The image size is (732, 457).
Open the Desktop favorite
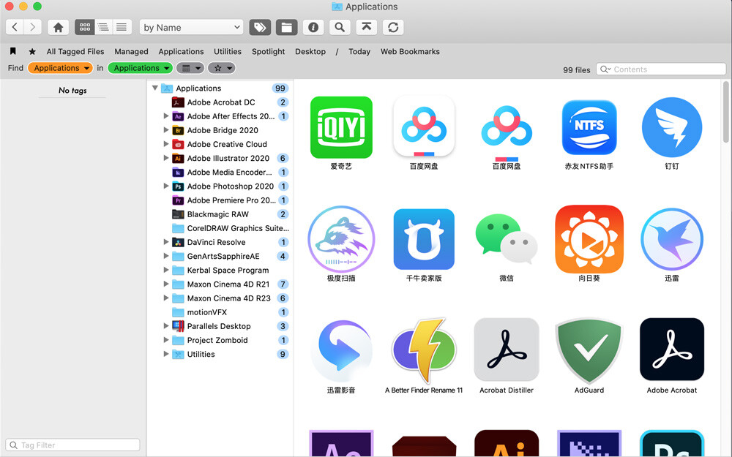tap(310, 51)
